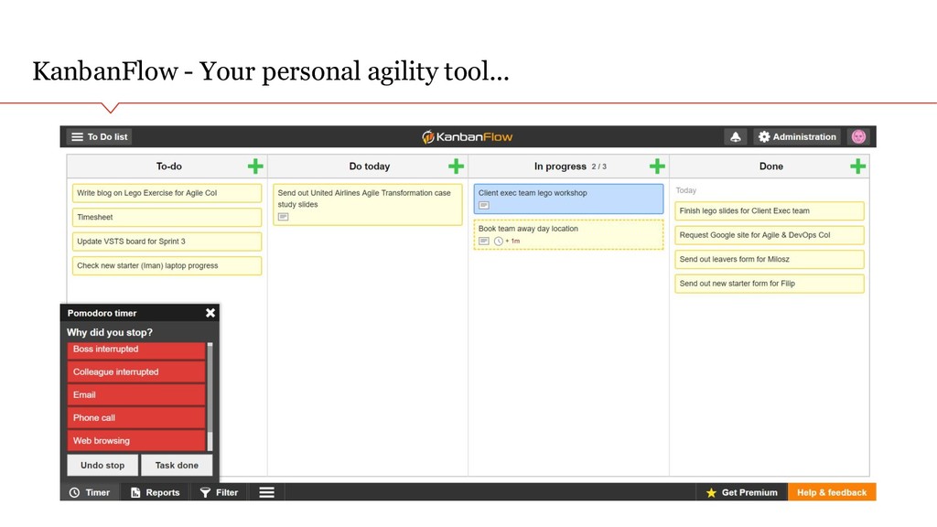Choose Web browsing as stop reason

136,440
